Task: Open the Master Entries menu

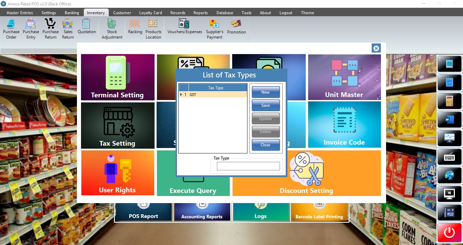Action: coord(20,13)
